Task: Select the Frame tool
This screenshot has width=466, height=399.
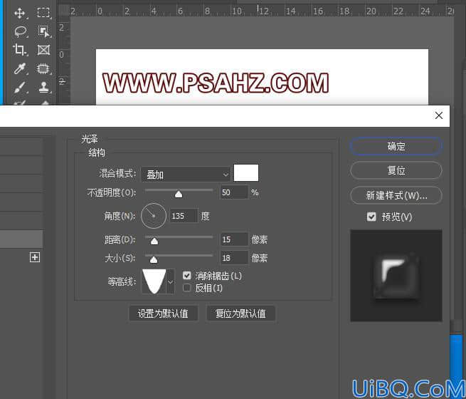Action: point(43,50)
